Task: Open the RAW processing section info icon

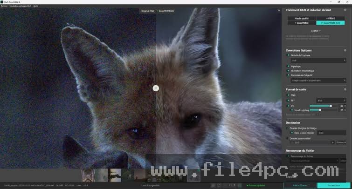Action: pos(345,10)
